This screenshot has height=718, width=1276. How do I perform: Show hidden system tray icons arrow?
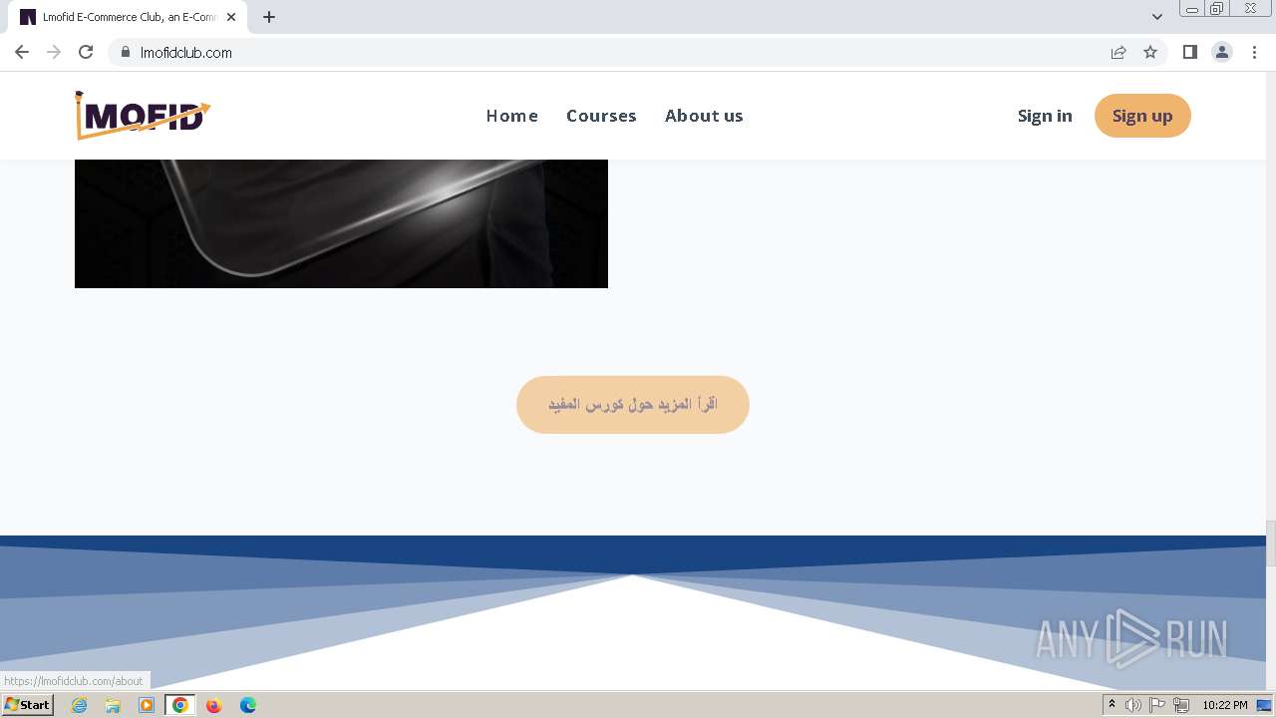pos(1112,705)
